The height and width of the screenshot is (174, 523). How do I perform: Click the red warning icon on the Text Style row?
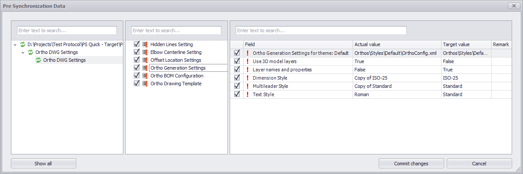click(x=248, y=94)
